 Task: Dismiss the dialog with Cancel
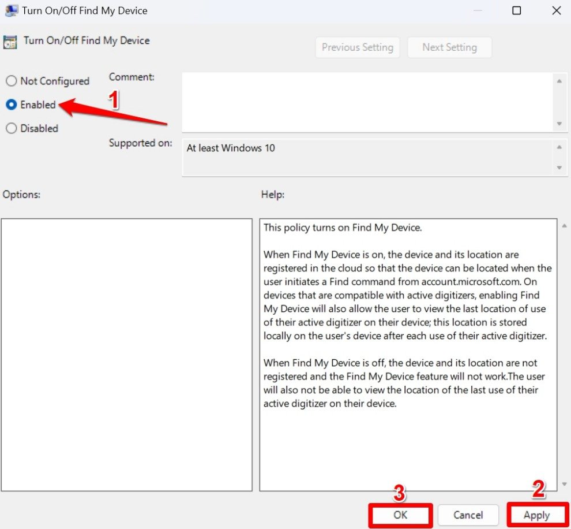pos(468,515)
